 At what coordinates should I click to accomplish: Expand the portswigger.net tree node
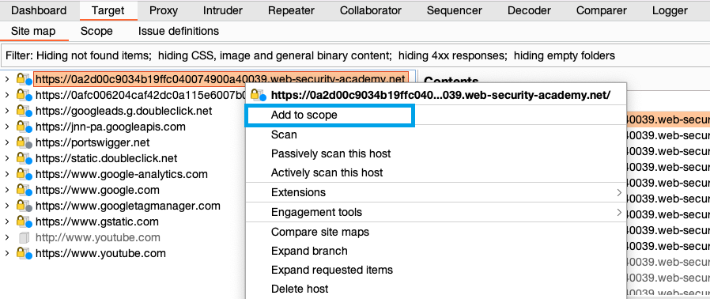point(7,142)
